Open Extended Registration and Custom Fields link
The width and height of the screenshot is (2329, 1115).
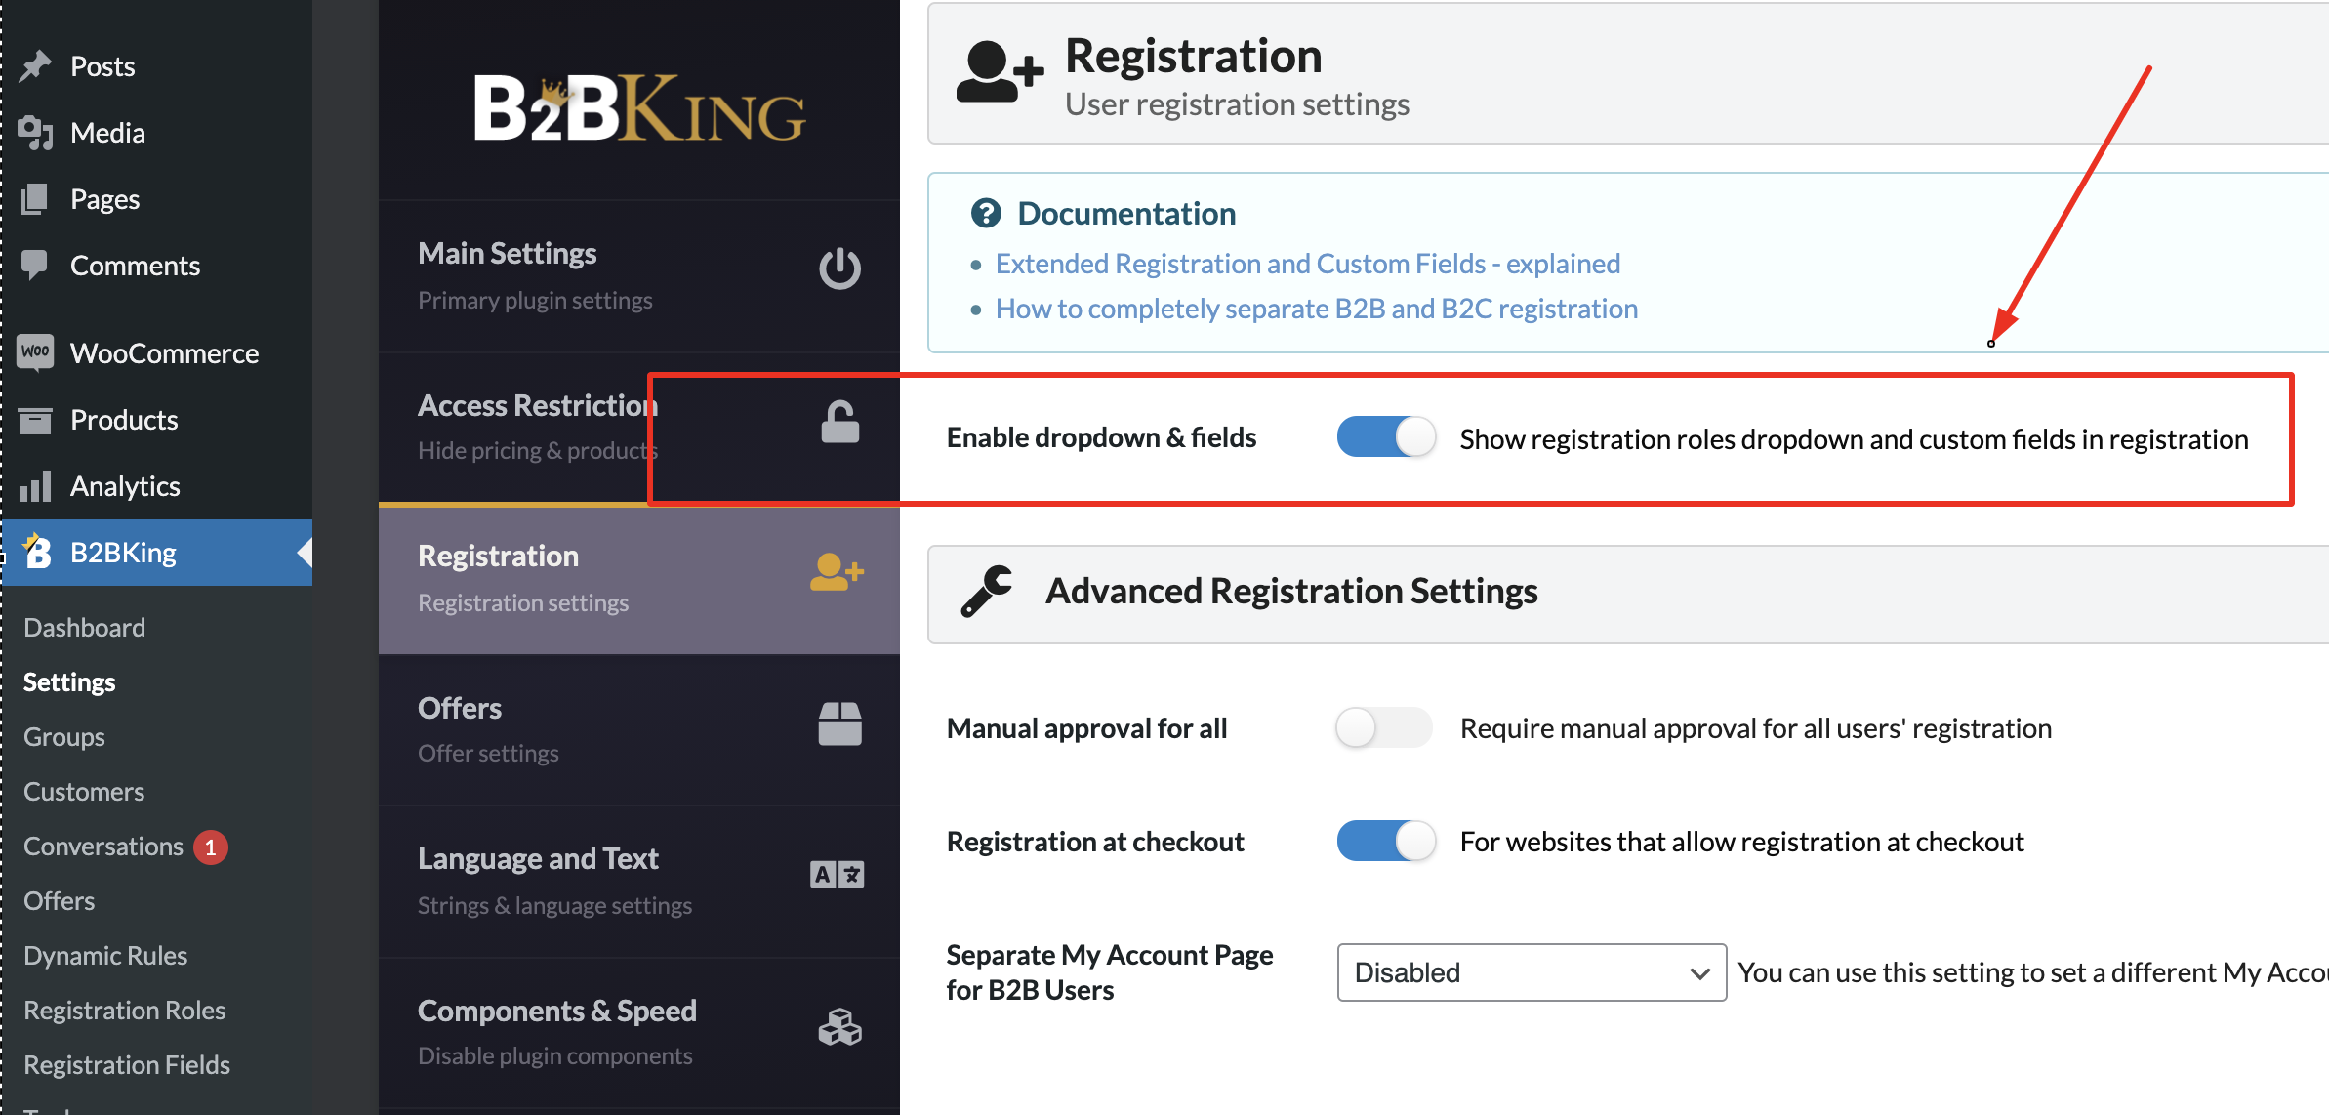point(1308,264)
